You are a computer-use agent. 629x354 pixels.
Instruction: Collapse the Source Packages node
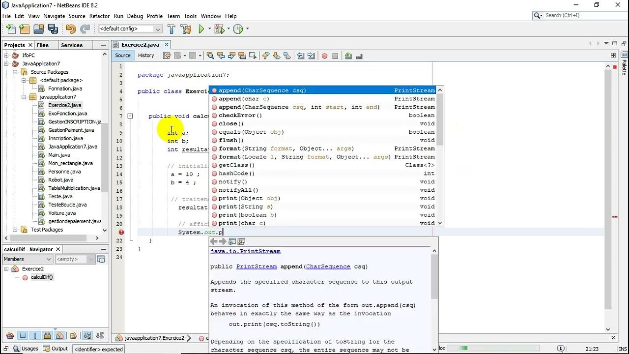pos(15,72)
